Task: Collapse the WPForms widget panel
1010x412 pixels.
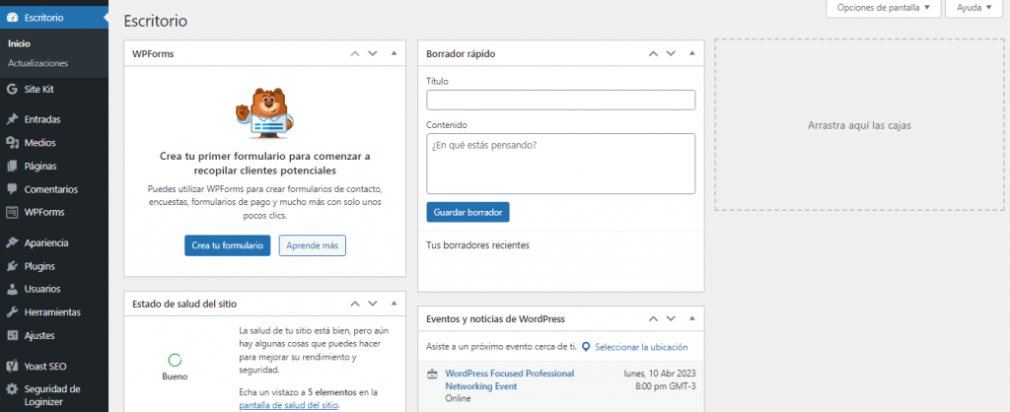Action: pos(394,53)
